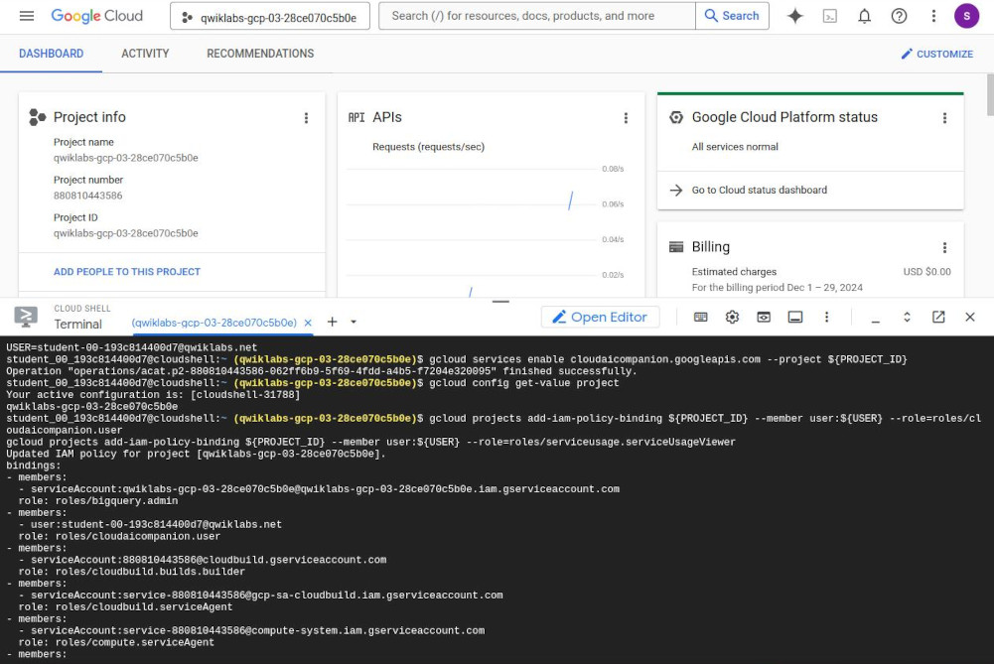Viewport: 994px width, 664px height.
Task: Switch to the Recommendations tab
Action: pyautogui.click(x=260, y=54)
